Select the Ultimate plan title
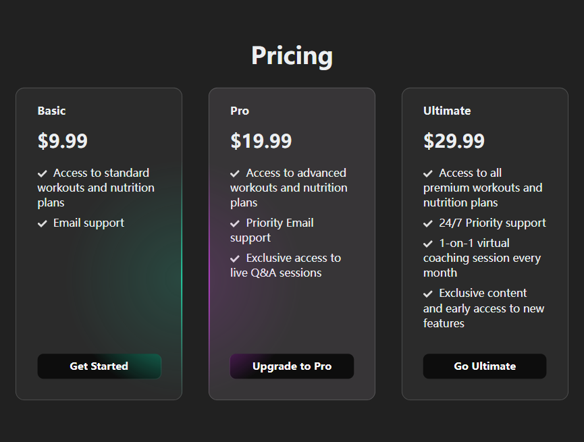584x442 pixels. [x=447, y=111]
